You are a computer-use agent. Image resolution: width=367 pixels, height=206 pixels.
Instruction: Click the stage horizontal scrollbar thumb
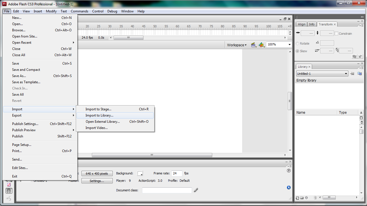[x=152, y=155]
